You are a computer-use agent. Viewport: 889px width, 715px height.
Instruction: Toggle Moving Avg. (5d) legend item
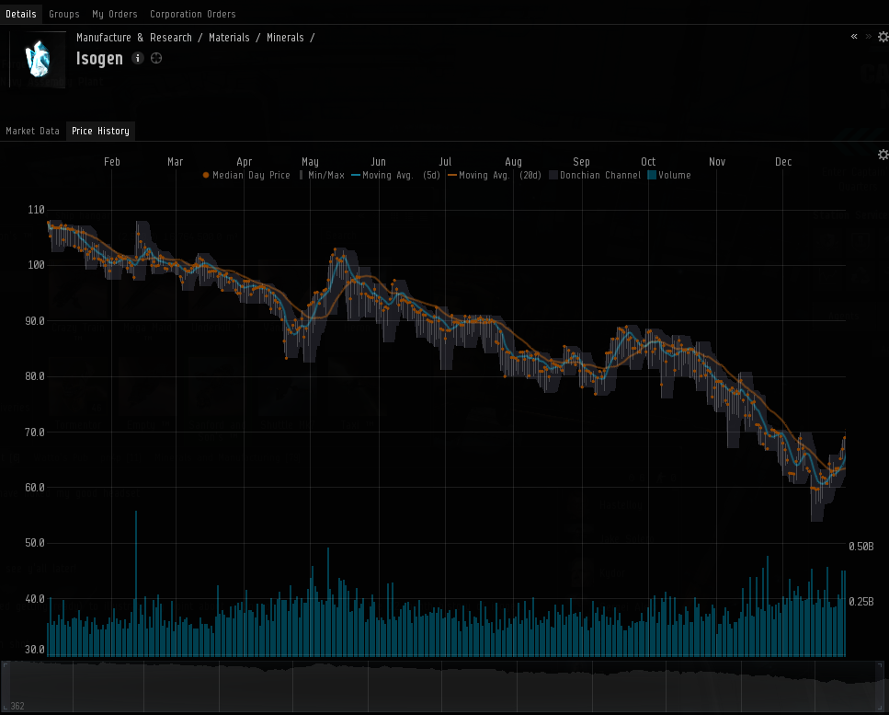[x=395, y=176]
